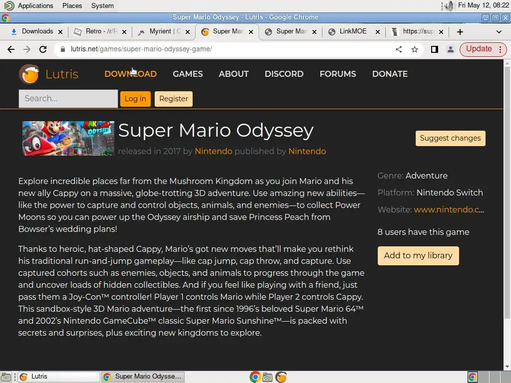This screenshot has height=383, width=511.
Task: Click show desktop icon at bottom left
Action: [6, 377]
